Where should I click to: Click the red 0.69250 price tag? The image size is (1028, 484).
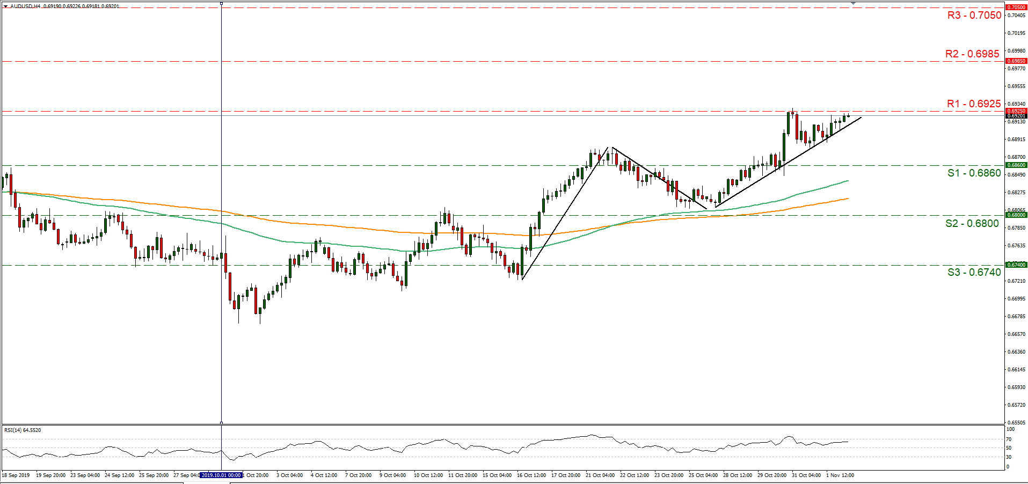click(x=1016, y=111)
